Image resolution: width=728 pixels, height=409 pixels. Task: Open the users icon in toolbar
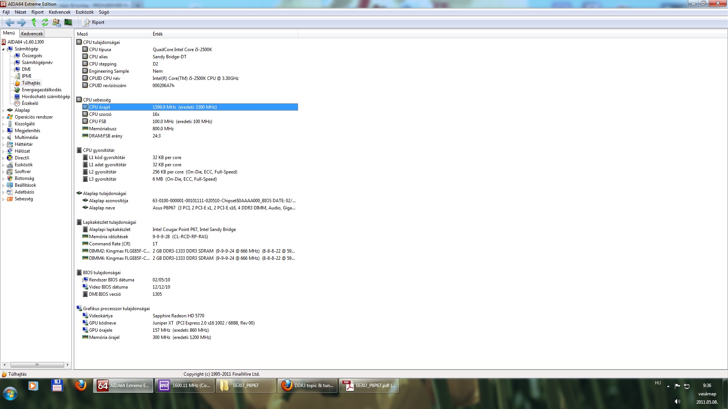point(56,22)
